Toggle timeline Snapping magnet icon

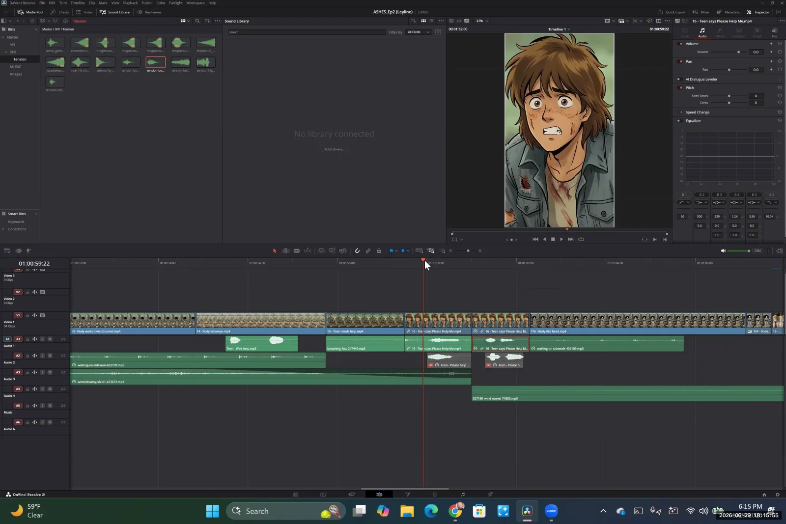click(x=358, y=251)
